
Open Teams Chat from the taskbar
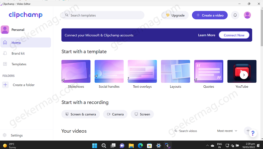click(x=122, y=145)
